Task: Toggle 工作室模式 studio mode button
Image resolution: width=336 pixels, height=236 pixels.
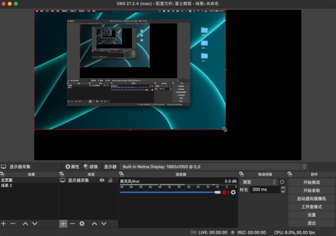Action: (311, 207)
